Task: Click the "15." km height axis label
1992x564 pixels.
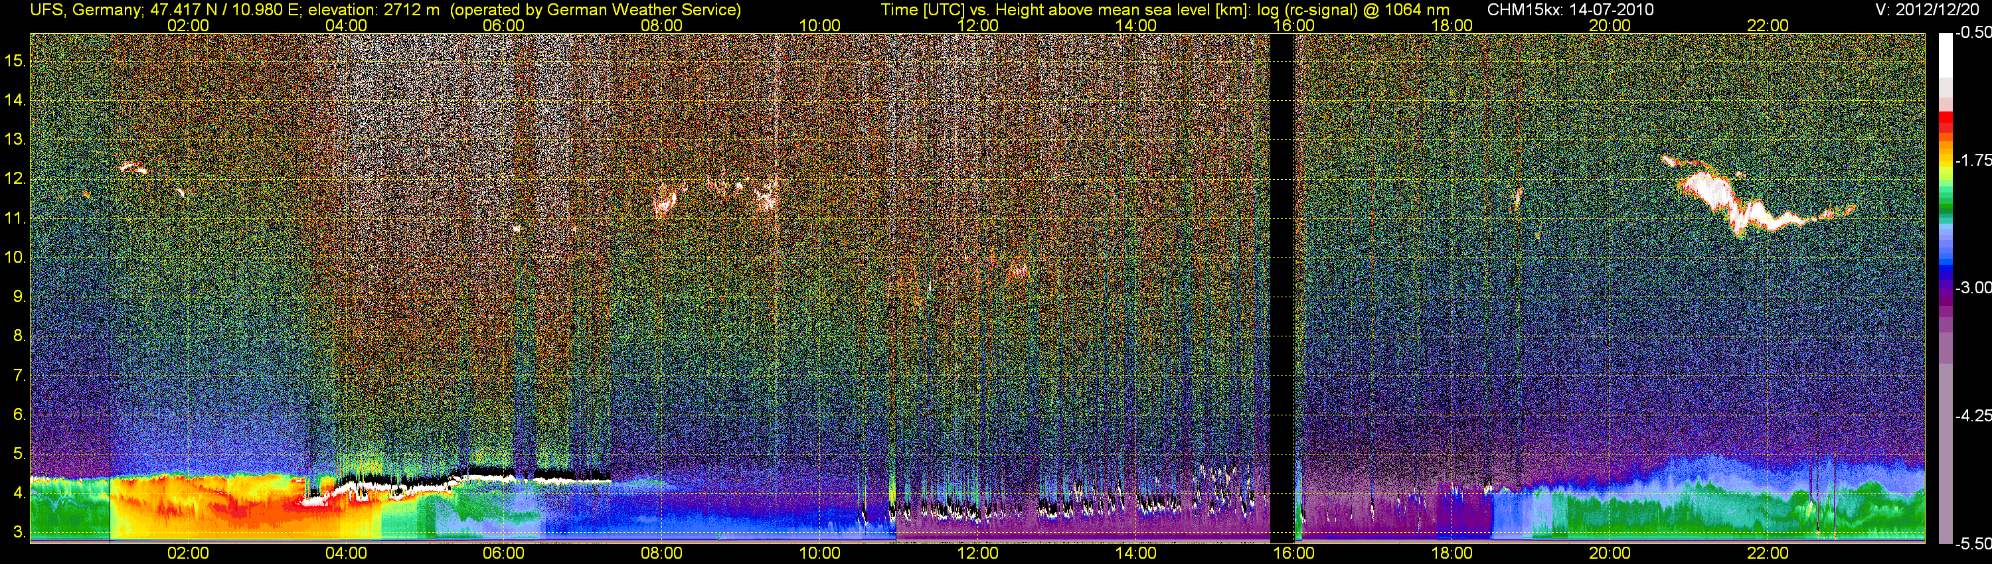Action: coord(15,60)
